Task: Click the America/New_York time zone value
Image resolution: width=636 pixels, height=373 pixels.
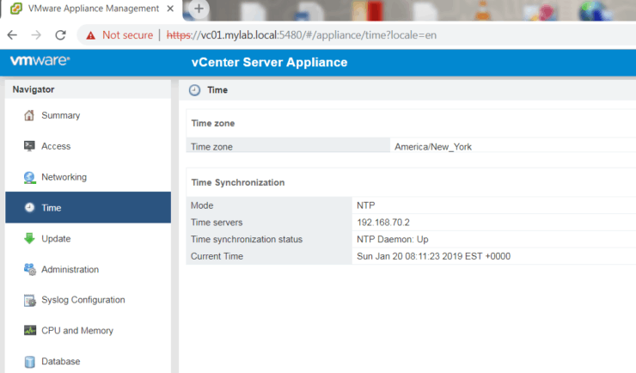Action: pos(432,147)
